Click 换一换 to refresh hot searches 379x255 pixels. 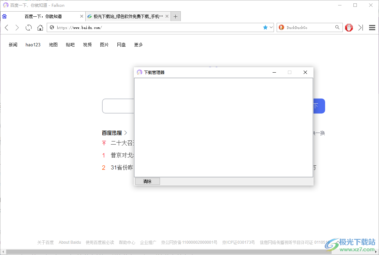tap(319, 133)
